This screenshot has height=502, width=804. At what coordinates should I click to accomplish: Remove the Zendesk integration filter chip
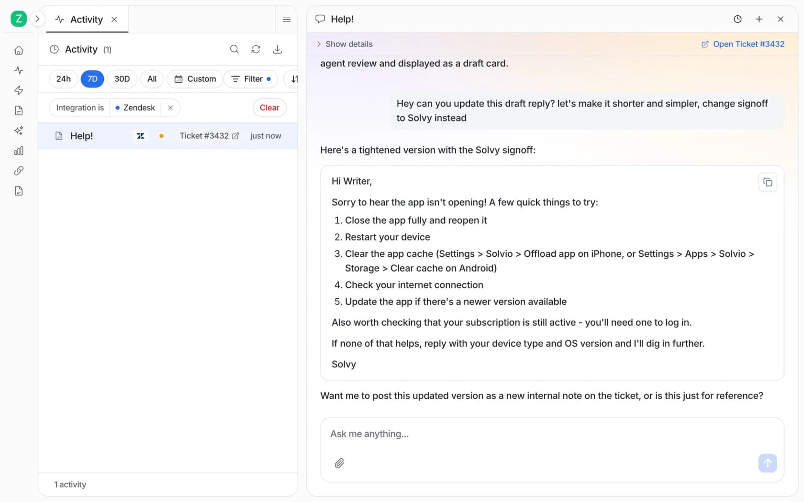pos(170,108)
